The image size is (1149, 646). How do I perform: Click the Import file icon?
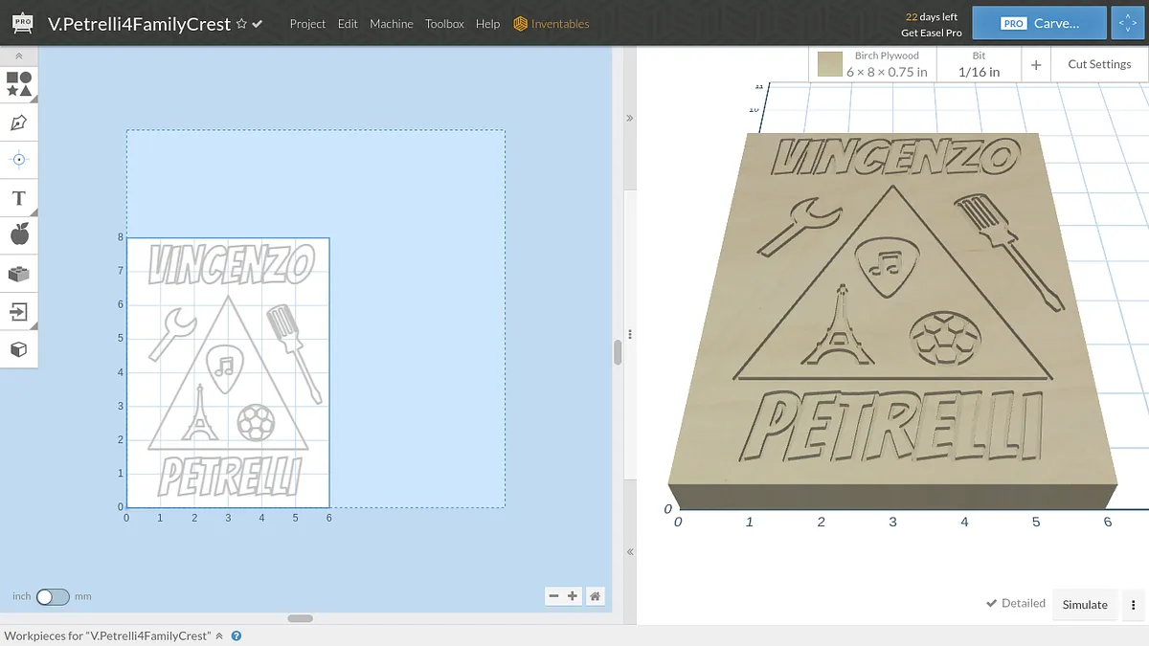tap(19, 311)
